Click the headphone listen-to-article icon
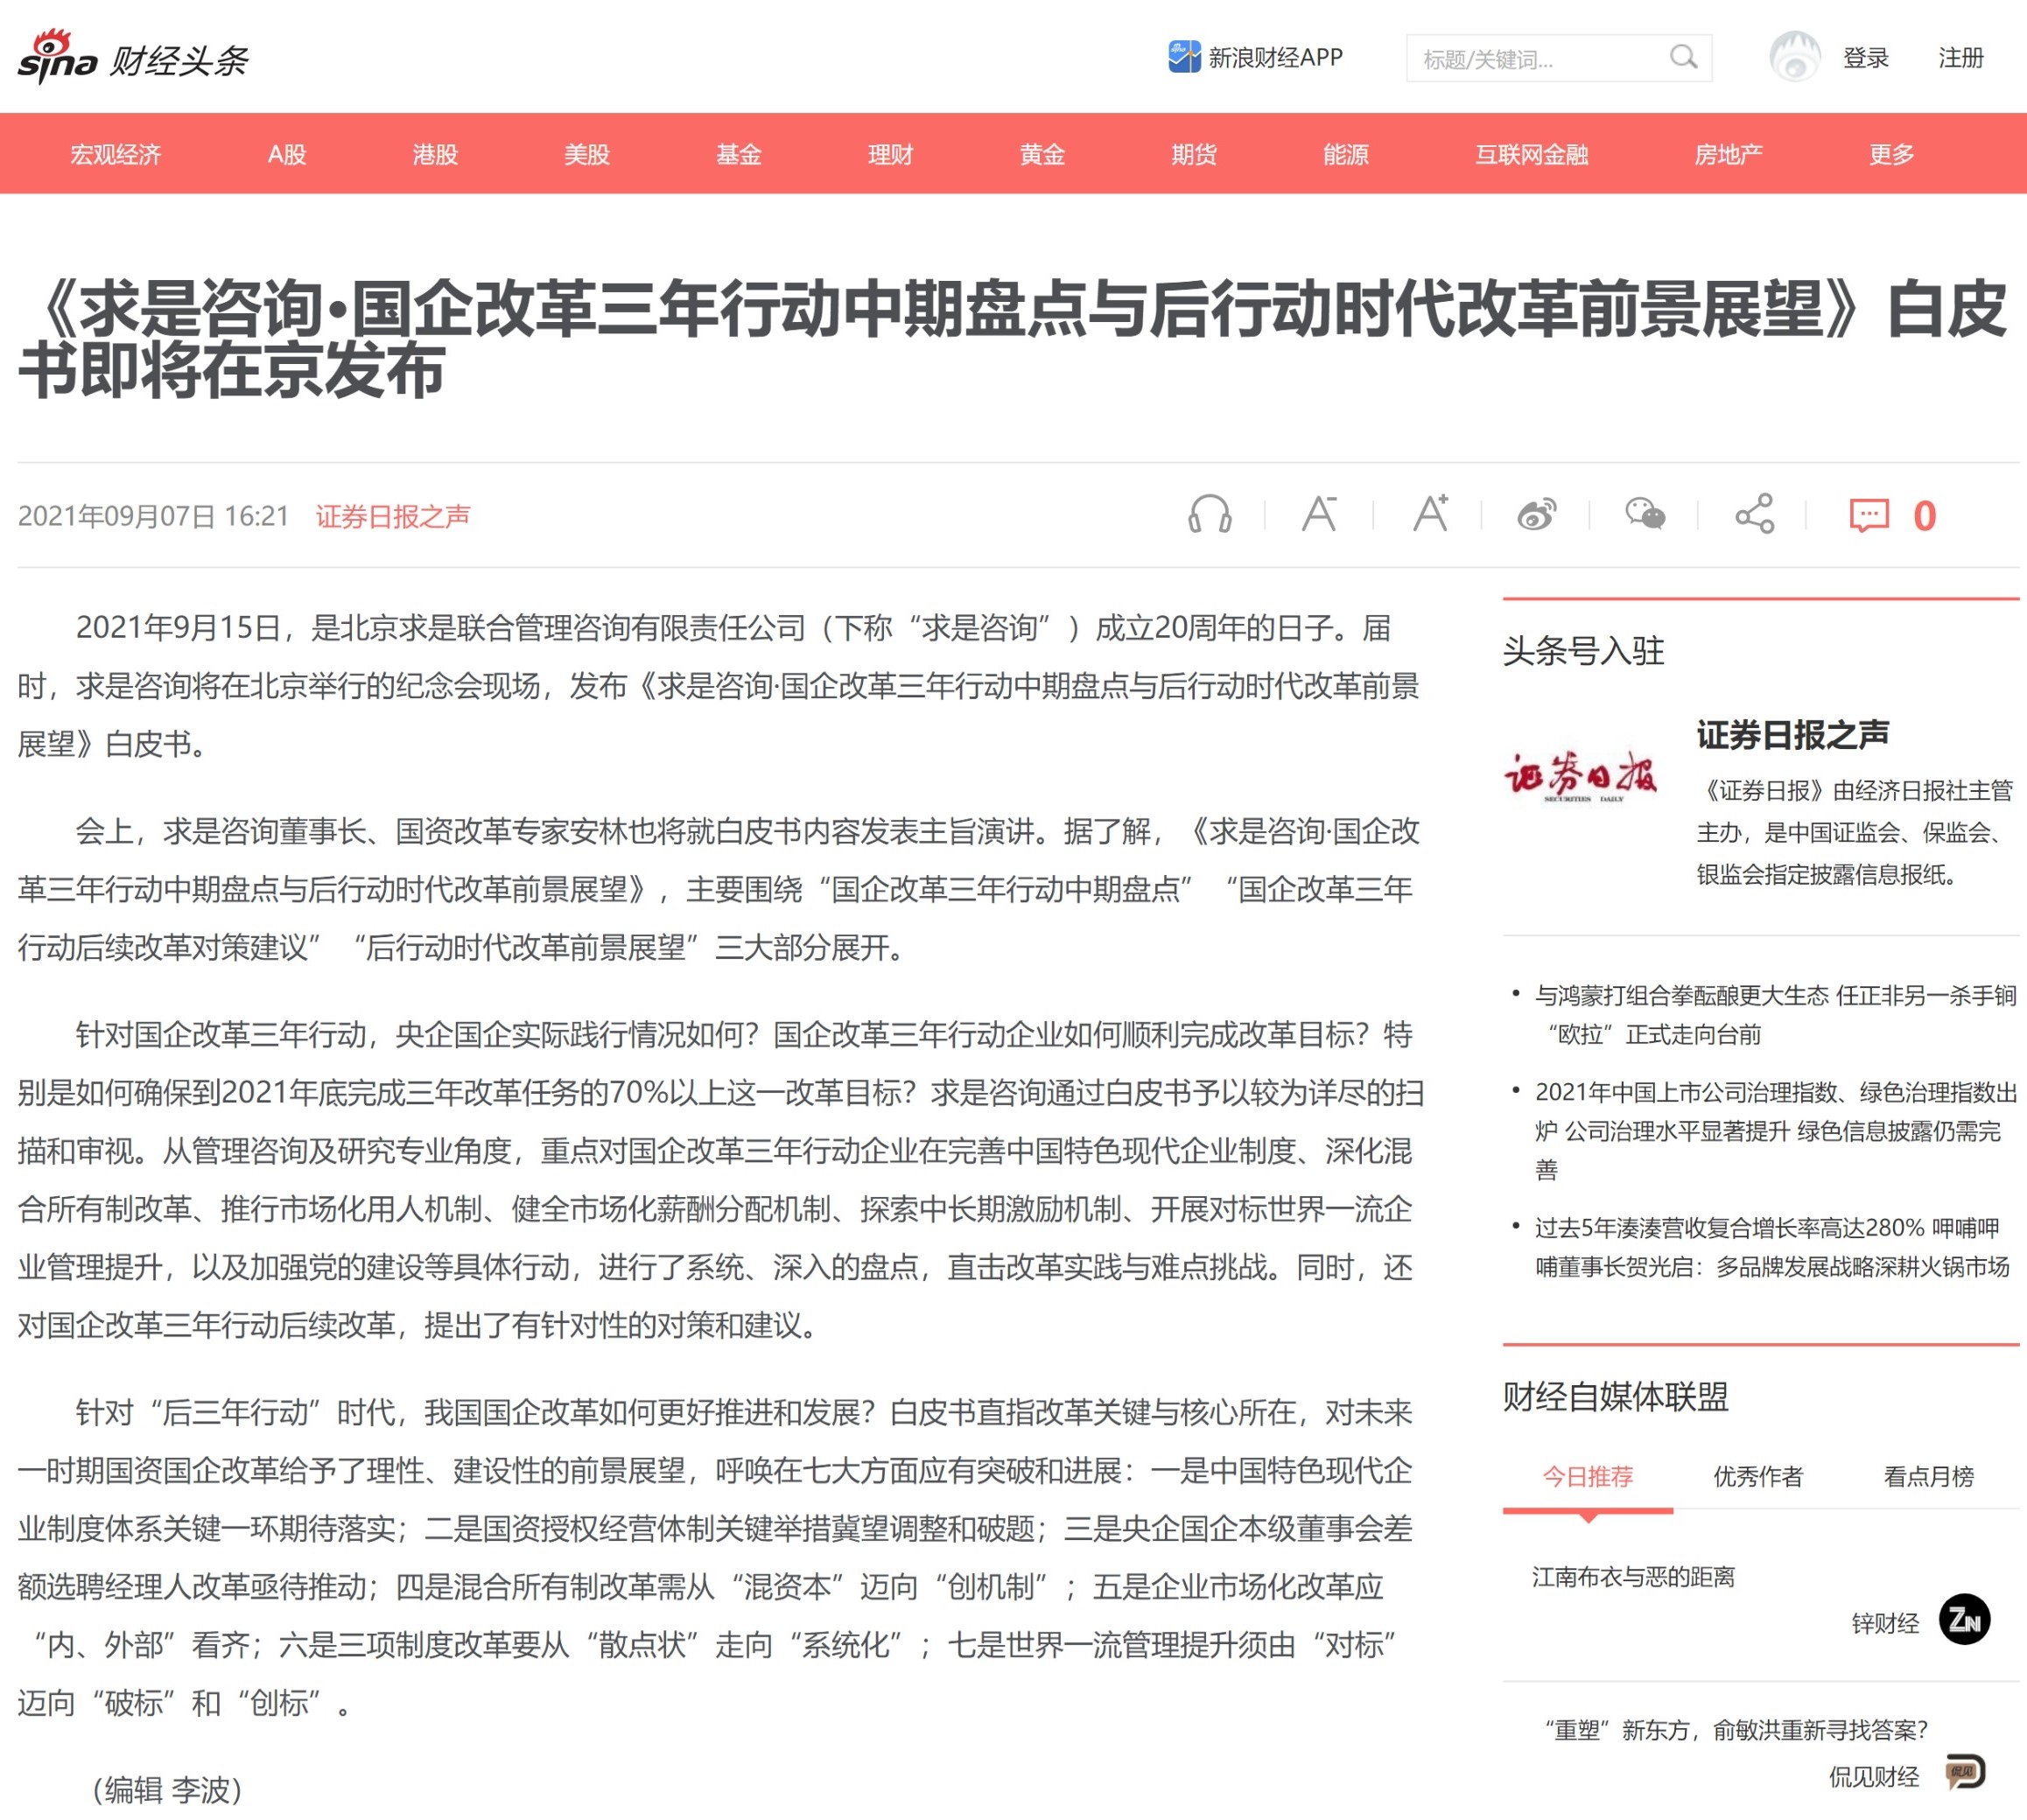This screenshot has height=1820, width=2027. [1209, 515]
